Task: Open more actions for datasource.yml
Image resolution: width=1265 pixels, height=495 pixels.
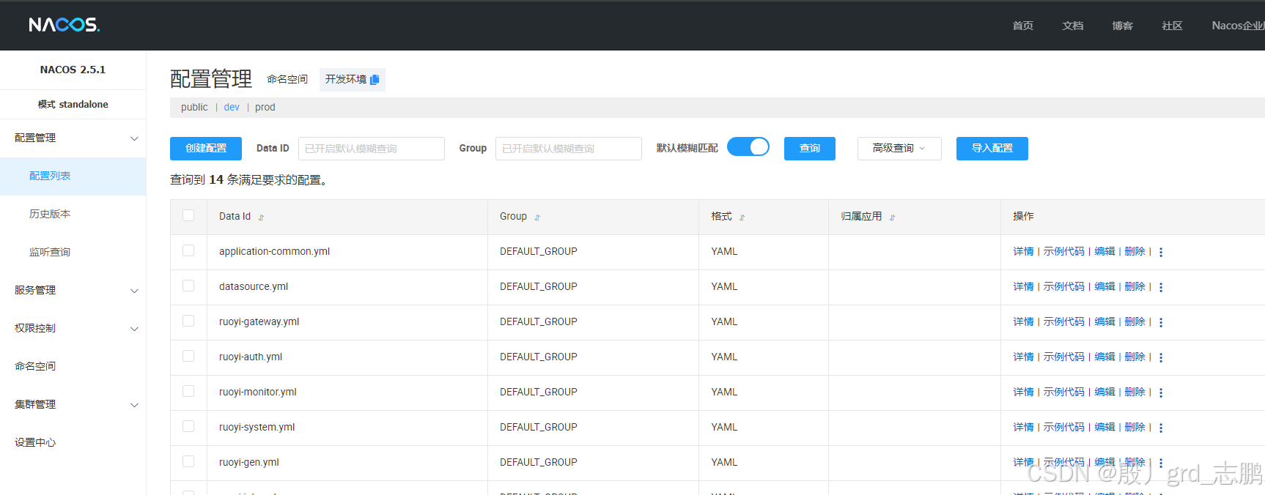Action: (x=1161, y=287)
